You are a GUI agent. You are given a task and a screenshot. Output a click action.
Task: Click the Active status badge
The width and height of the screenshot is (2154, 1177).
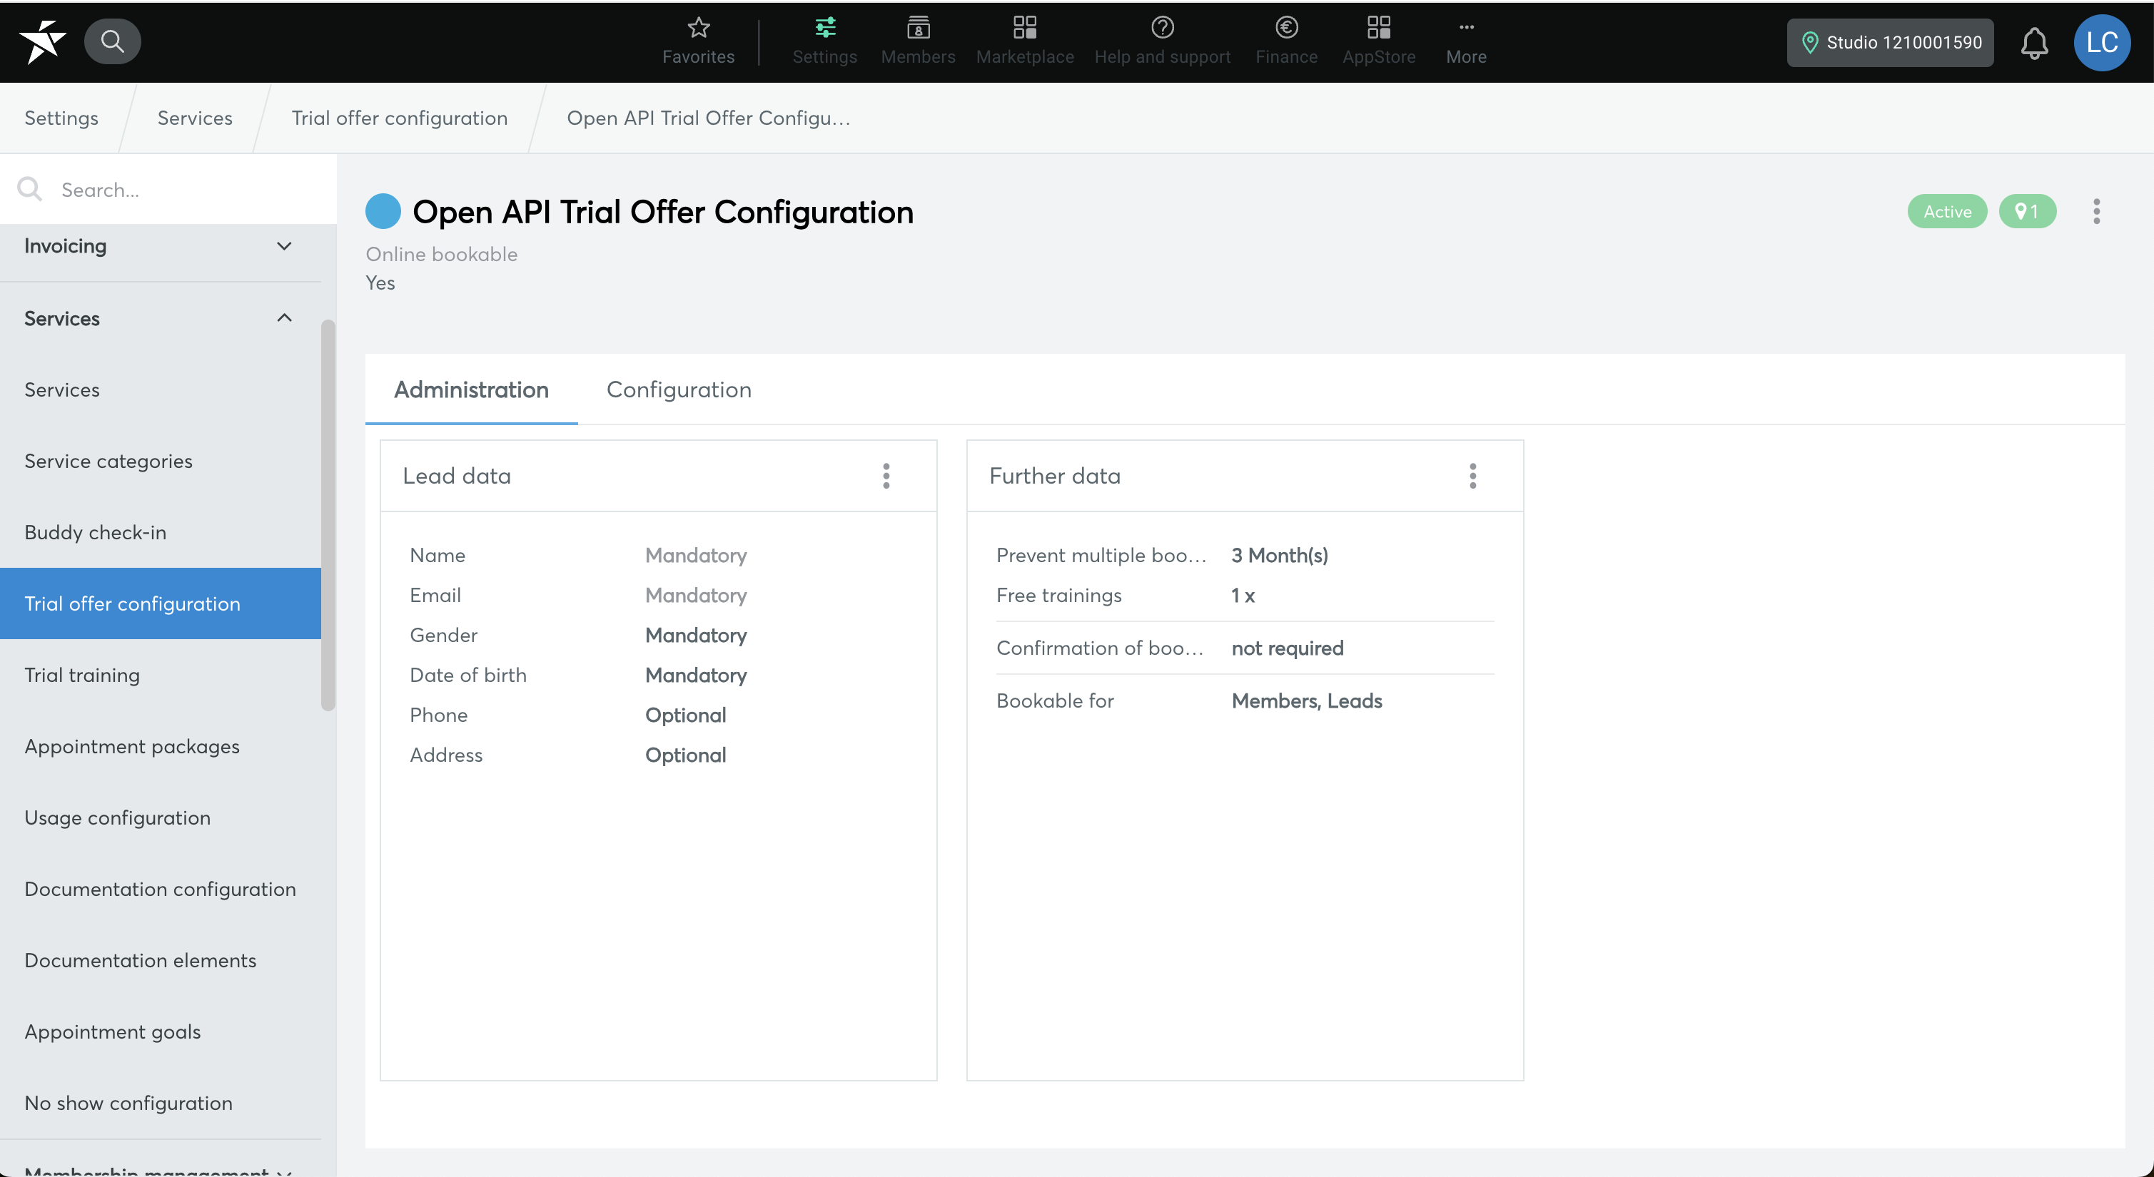pos(1946,211)
